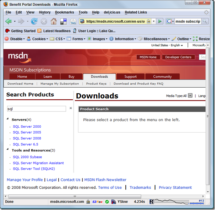215x210 pixels.
Task: Open the Outline developer toolbar menu
Action: [x=181, y=39]
